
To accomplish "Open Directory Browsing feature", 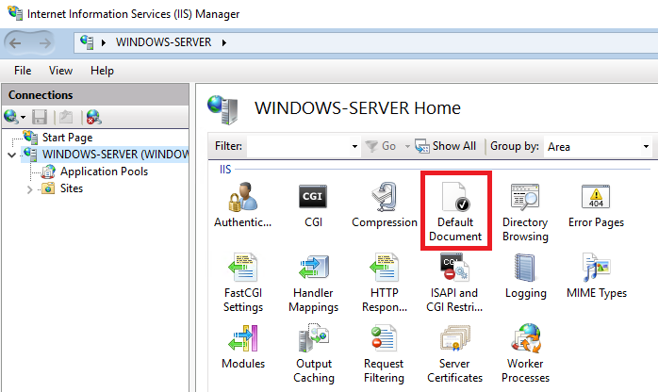I will 525,212.
